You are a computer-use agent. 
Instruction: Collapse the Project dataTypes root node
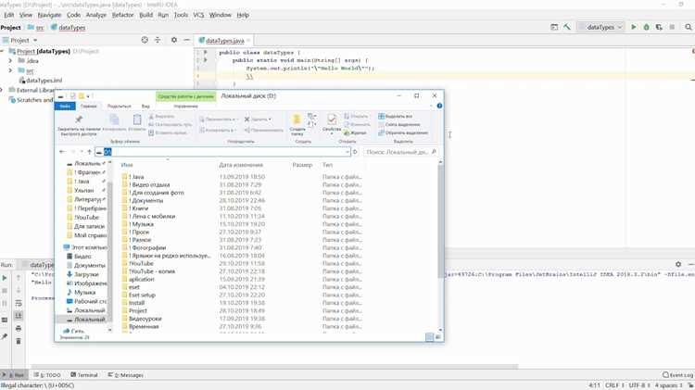point(2,51)
